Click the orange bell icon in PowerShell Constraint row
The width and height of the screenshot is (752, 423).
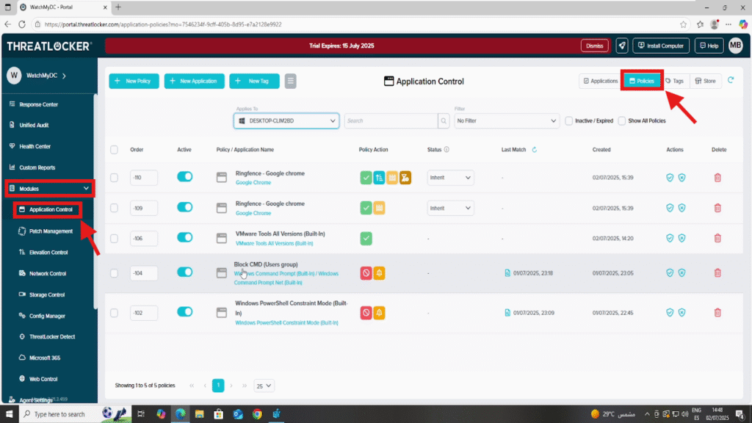point(379,313)
